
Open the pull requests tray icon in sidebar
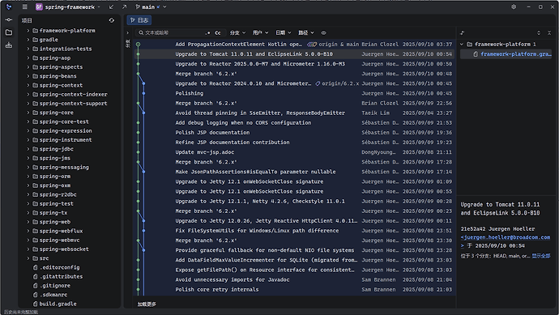click(9, 45)
